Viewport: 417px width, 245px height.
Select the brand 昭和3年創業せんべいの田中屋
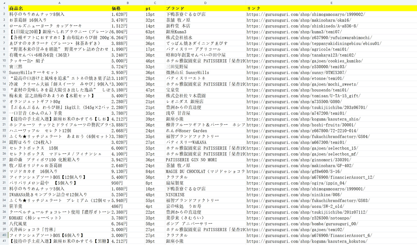point(205,55)
